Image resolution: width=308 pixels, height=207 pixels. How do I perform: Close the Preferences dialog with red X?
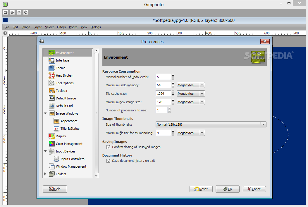[x=265, y=41]
